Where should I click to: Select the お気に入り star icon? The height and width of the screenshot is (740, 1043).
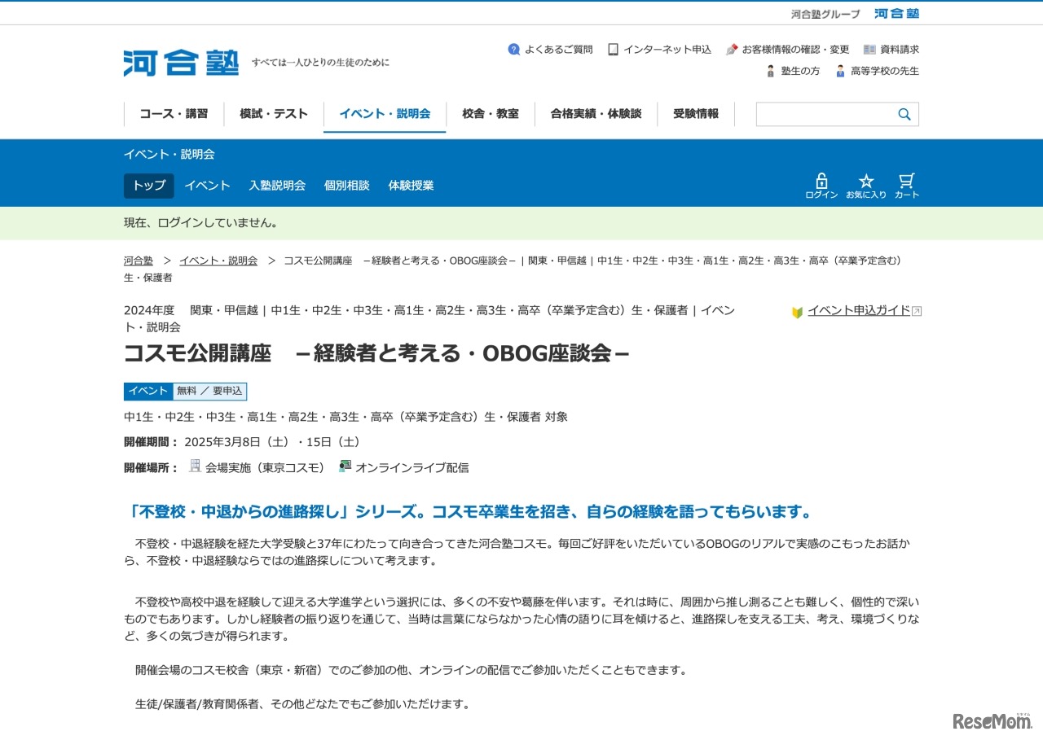(866, 181)
